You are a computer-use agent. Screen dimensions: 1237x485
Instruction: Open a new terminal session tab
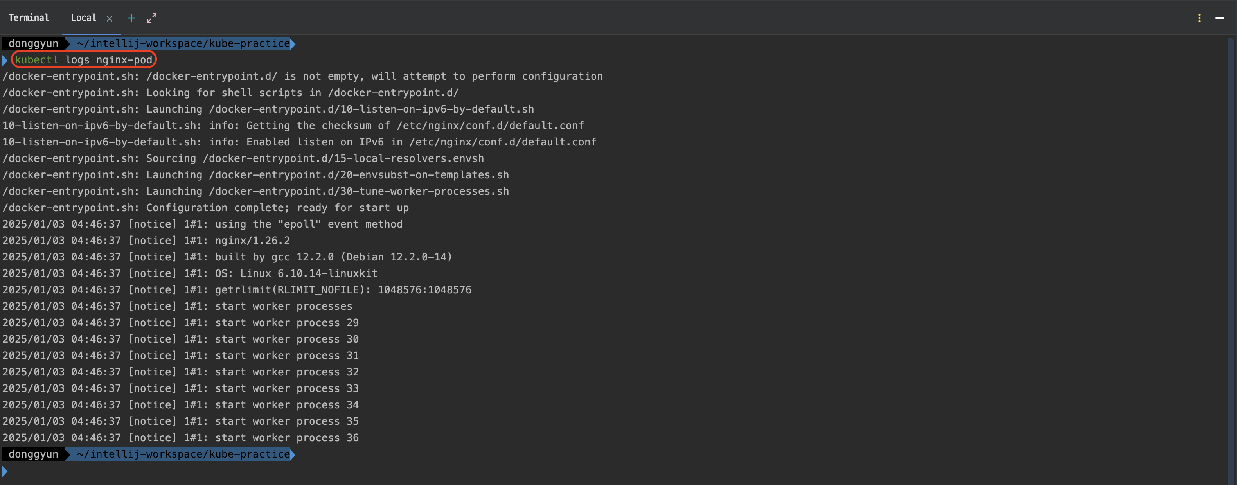pos(131,18)
